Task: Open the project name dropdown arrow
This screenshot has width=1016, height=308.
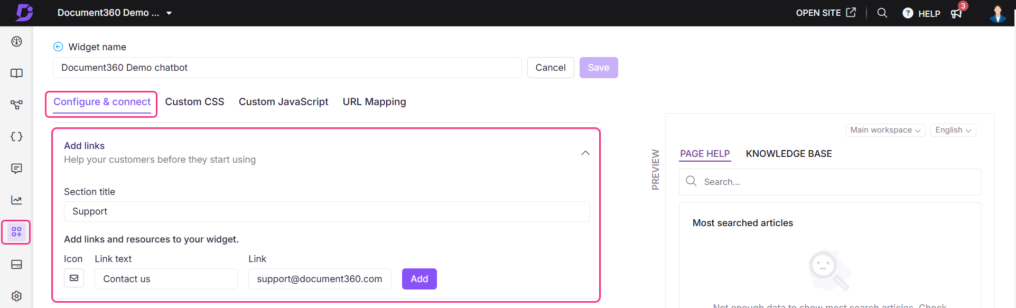Action: [x=169, y=13]
